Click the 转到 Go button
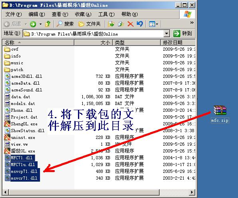Screen dimensions: 238x198 183,33
